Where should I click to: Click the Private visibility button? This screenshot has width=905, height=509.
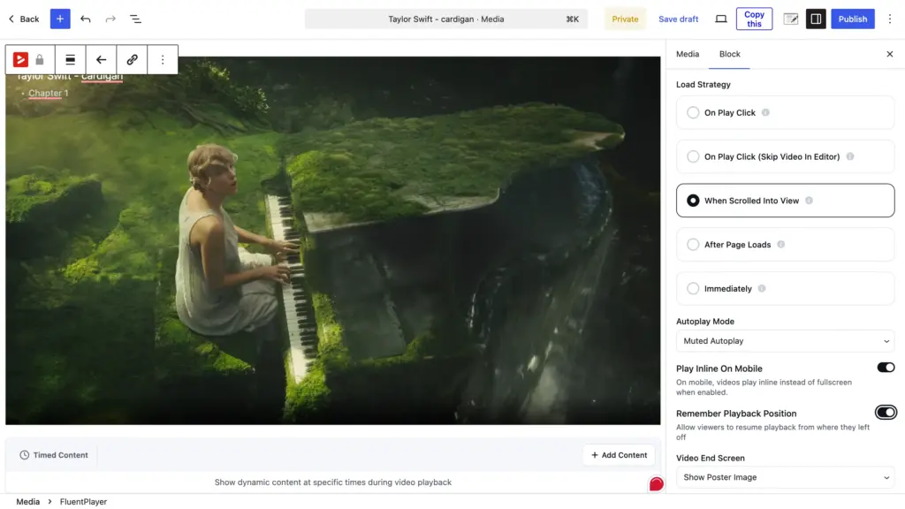[625, 19]
